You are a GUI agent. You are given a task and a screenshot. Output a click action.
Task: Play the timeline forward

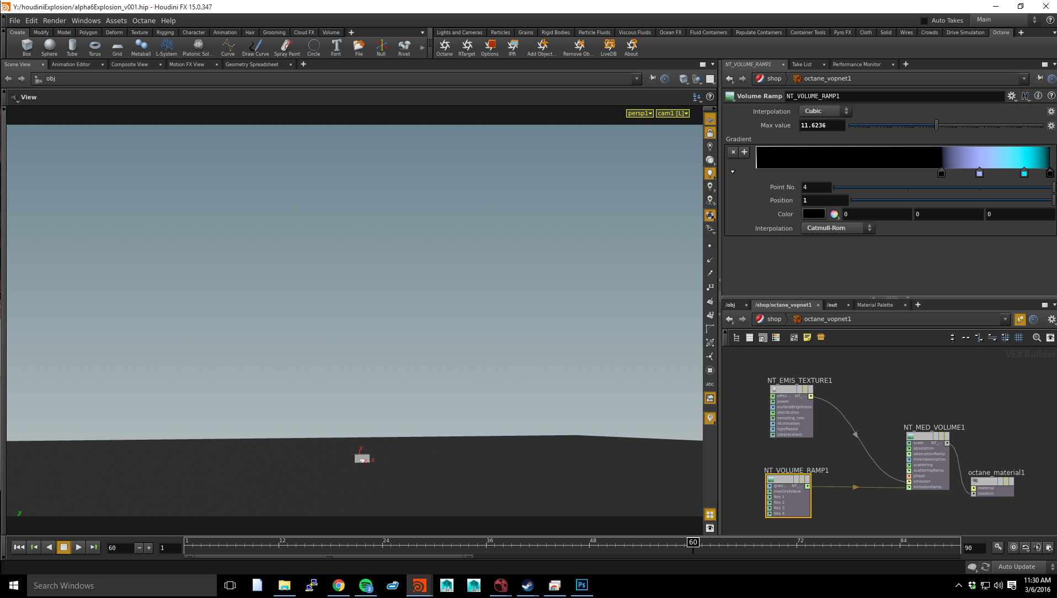click(78, 548)
